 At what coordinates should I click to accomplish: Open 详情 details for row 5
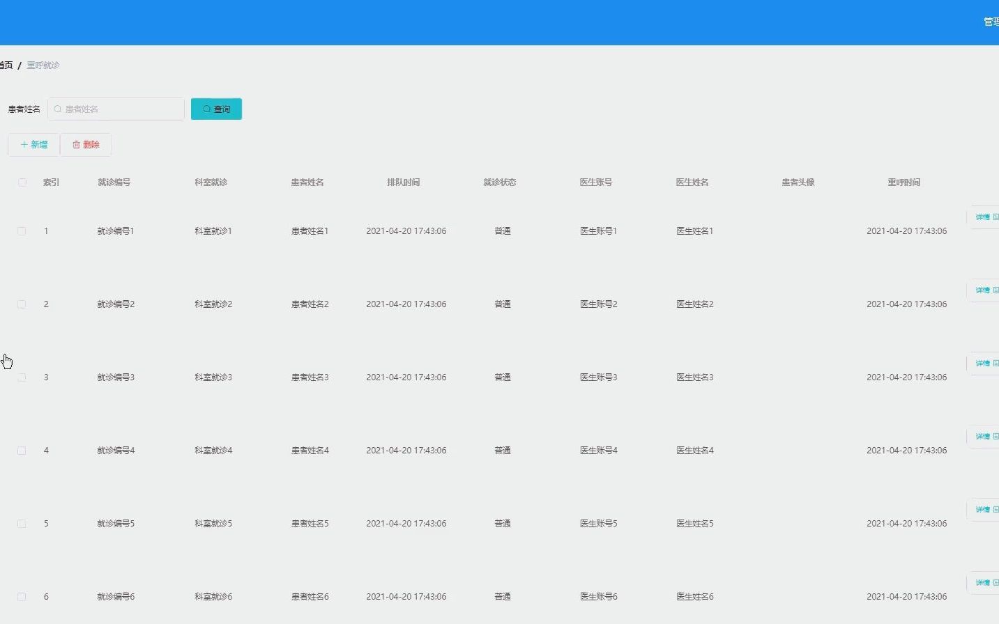[x=984, y=510]
